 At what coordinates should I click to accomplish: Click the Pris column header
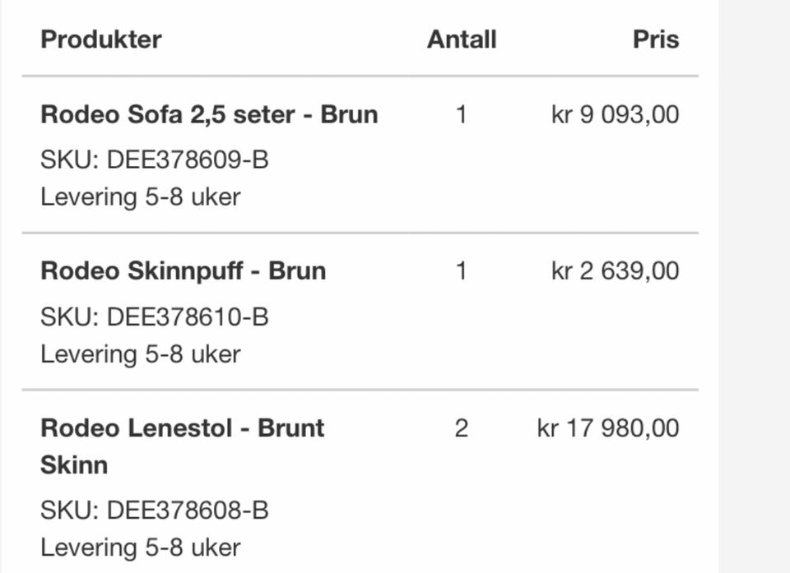[656, 39]
